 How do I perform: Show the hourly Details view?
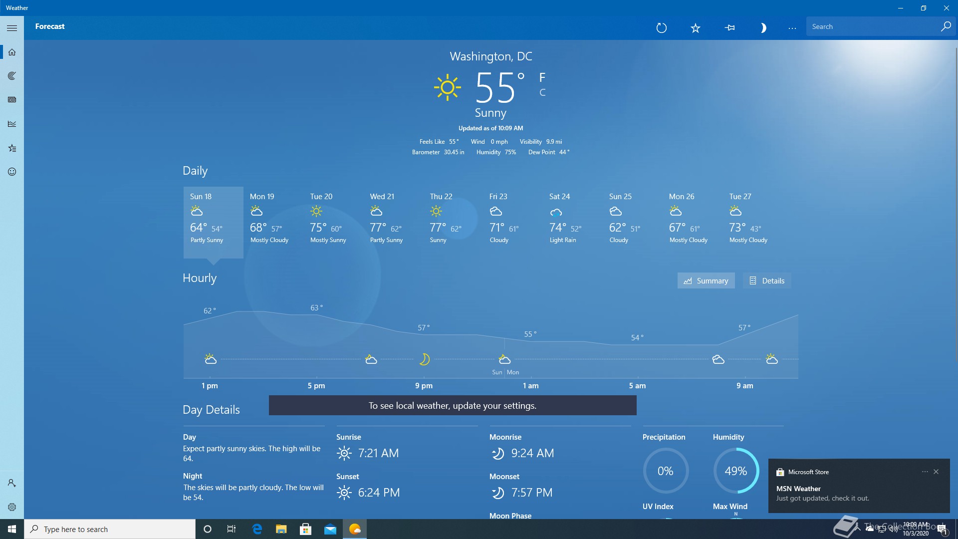tap(767, 280)
